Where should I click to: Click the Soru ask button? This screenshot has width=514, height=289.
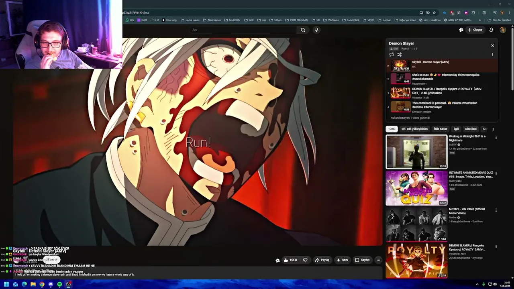(343, 260)
